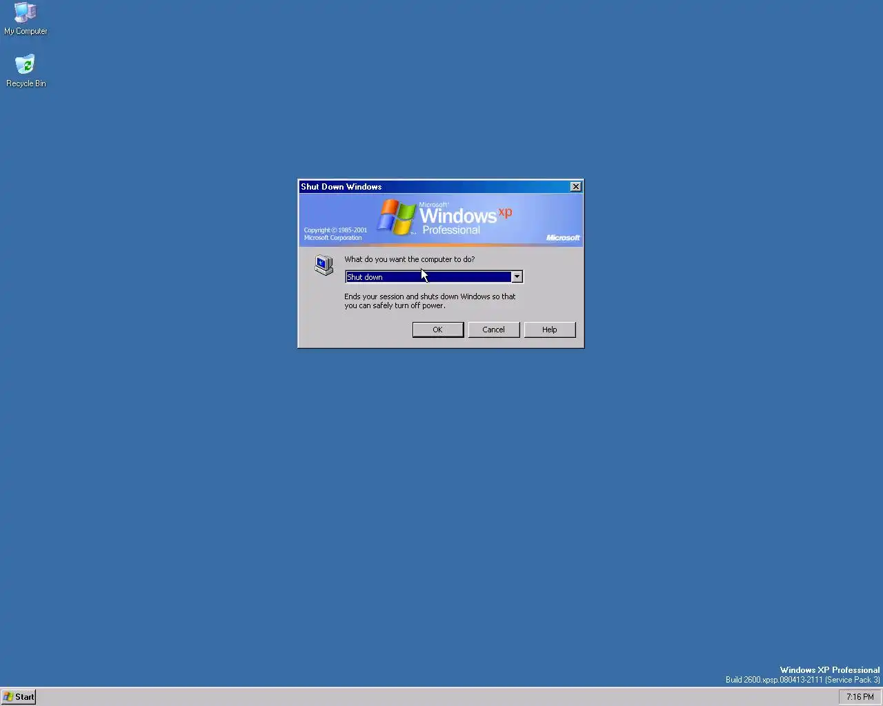Open Help from the shutdown dialog
This screenshot has width=883, height=706.
click(x=549, y=330)
